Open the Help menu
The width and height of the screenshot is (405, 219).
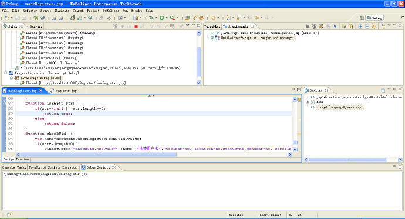point(149,11)
